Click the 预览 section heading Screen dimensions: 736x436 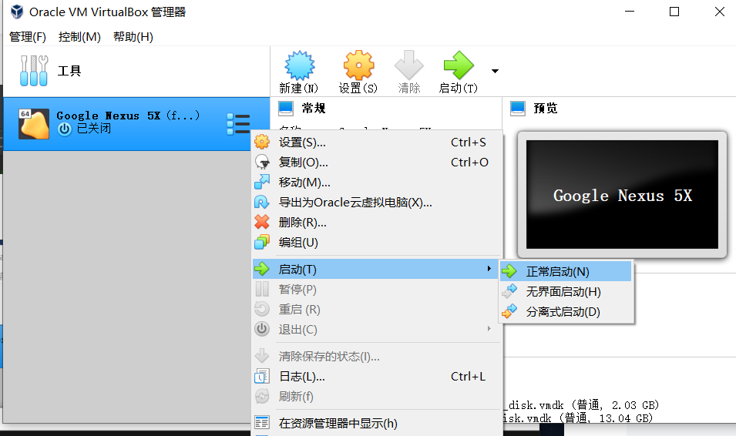pos(546,109)
